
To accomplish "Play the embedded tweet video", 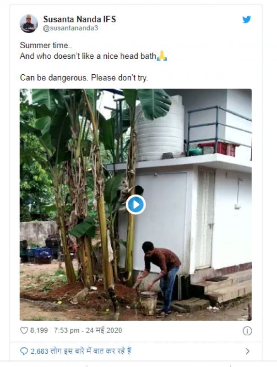I will 136,204.
